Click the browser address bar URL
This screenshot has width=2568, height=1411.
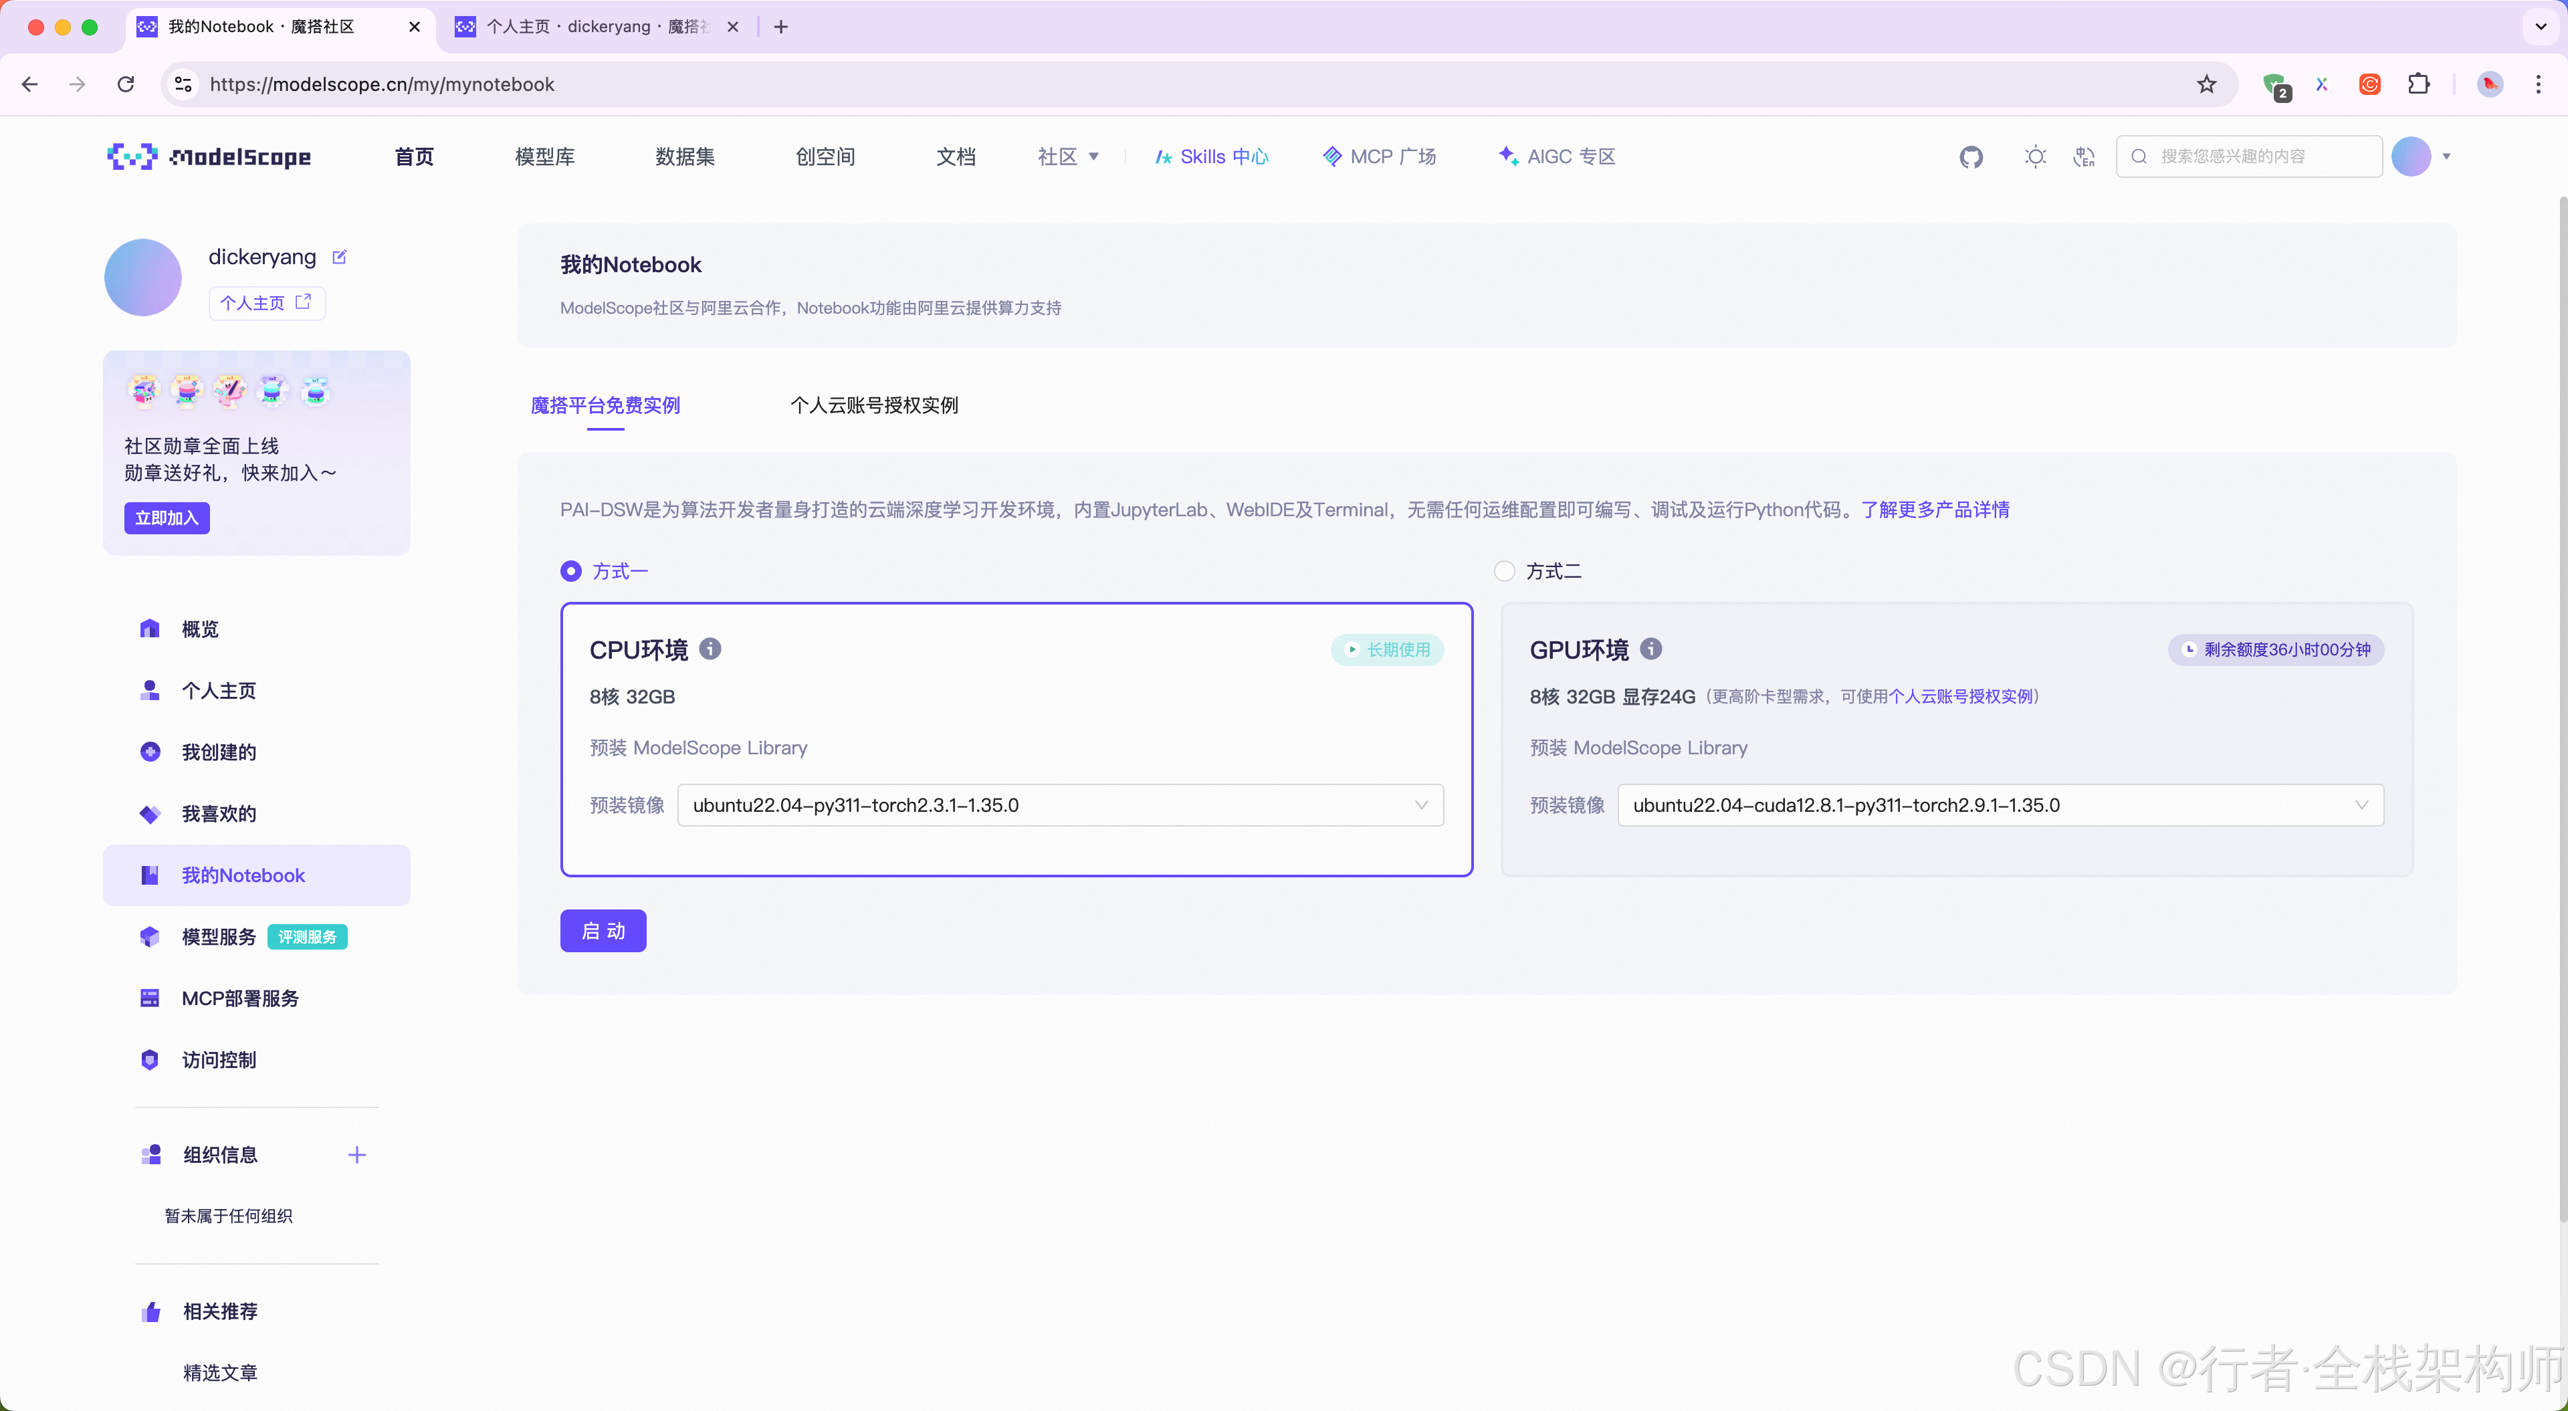tap(382, 85)
